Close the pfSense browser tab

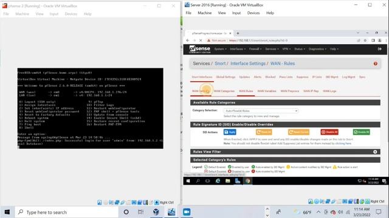(230, 33)
